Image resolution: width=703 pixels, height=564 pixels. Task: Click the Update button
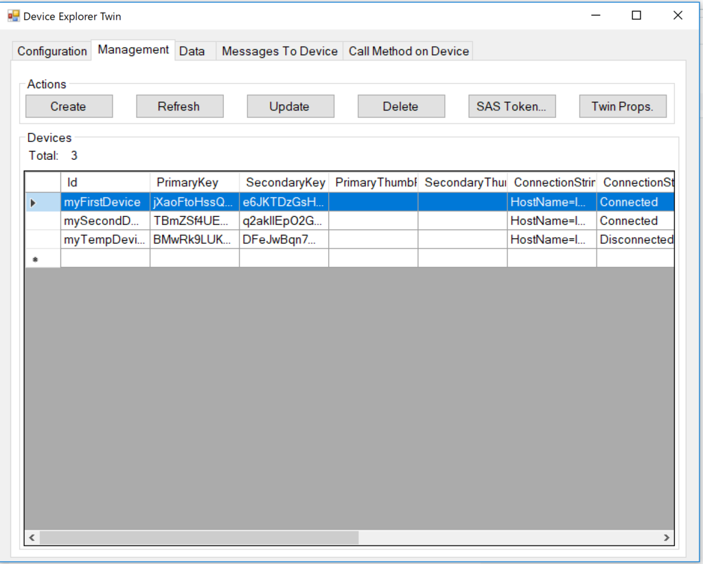[290, 106]
